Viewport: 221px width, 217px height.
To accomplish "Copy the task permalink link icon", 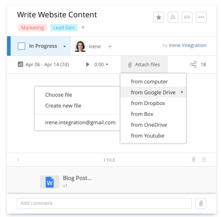I will coord(187,17).
